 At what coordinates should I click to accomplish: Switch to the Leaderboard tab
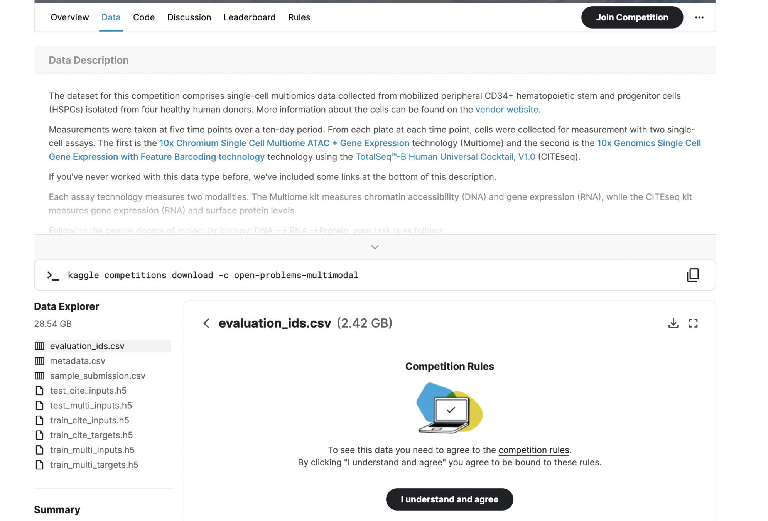[249, 17]
